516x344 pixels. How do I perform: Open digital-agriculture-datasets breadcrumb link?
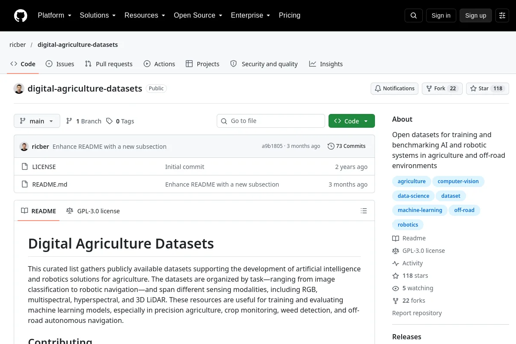pyautogui.click(x=78, y=45)
